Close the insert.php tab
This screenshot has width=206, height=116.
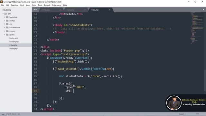point(85,10)
